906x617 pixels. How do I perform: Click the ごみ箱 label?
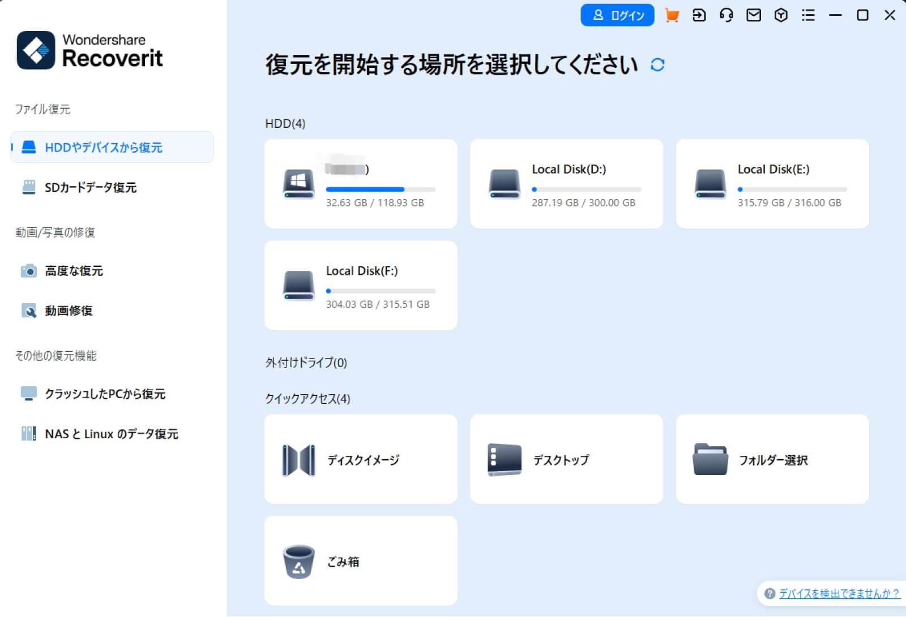tap(343, 562)
